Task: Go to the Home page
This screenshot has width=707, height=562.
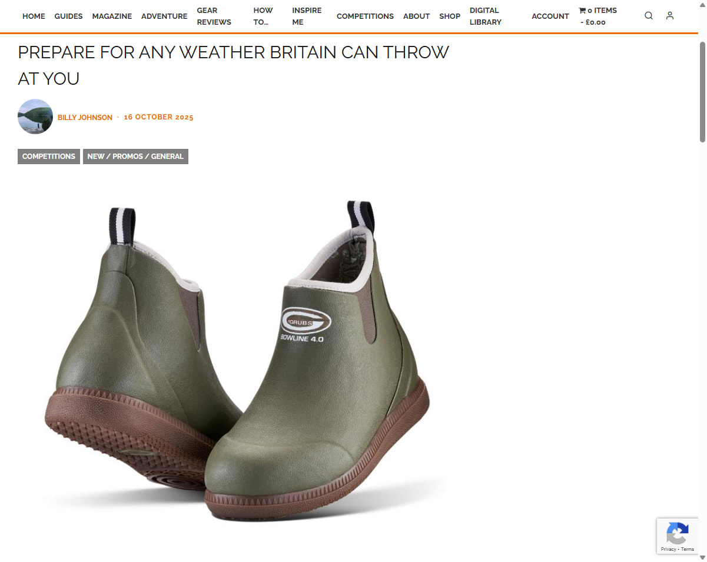Action: [34, 16]
